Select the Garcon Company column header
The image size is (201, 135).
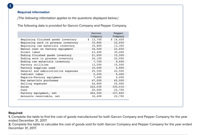(x=96, y=35)
